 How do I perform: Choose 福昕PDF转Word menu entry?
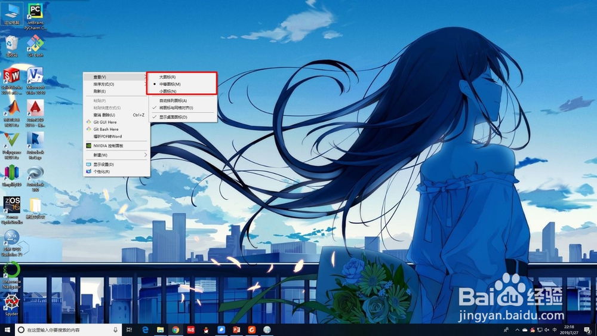116,136
